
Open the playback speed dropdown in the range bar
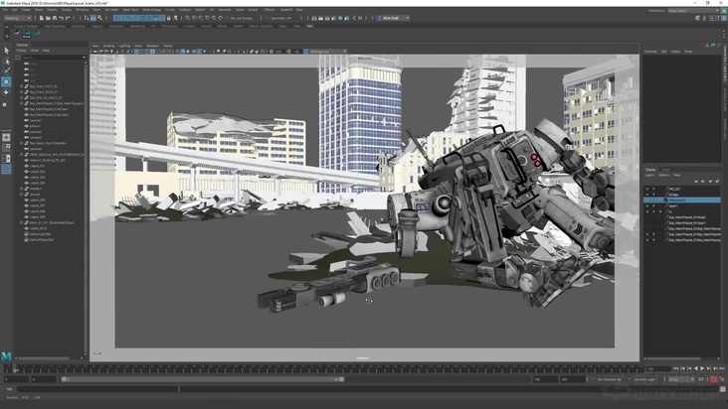(x=680, y=379)
